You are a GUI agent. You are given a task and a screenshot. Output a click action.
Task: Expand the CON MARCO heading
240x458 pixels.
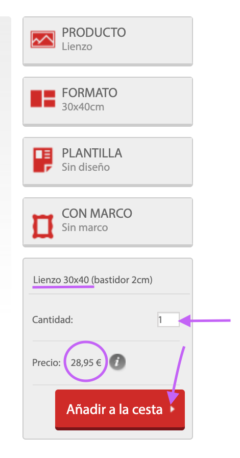pos(97,214)
